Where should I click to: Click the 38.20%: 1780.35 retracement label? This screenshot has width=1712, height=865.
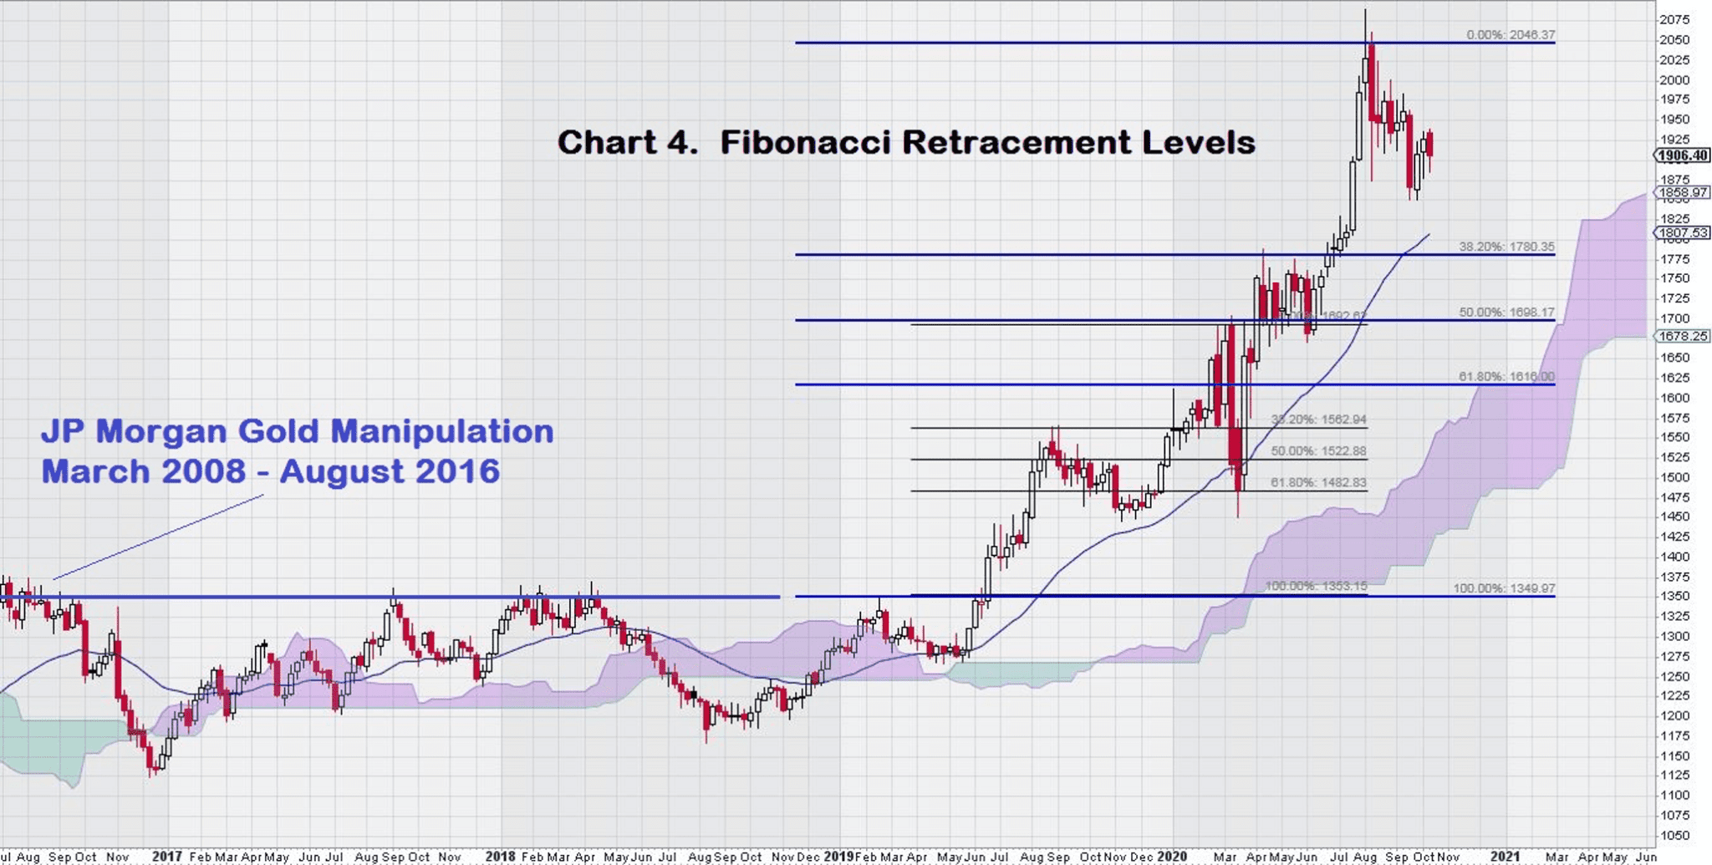[x=1506, y=247]
